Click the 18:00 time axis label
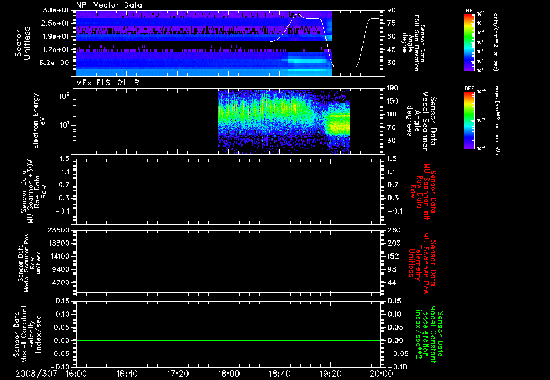Image resolution: width=550 pixels, height=380 pixels. pyautogui.click(x=229, y=374)
